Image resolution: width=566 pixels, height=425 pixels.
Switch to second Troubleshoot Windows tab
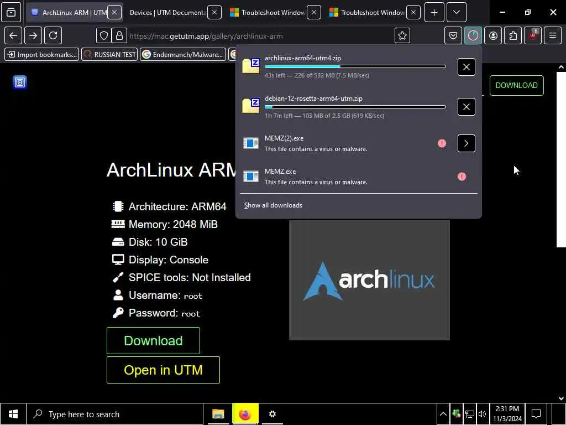[368, 13]
